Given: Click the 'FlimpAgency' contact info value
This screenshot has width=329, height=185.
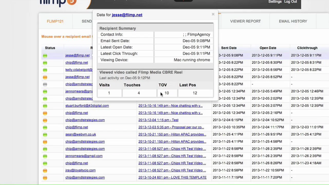Looking at the screenshot, I should [199, 34].
